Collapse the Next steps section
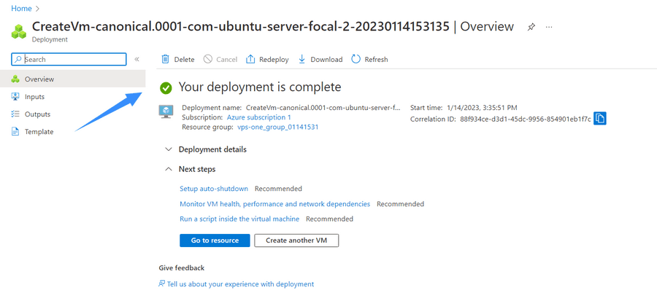 click(x=191, y=169)
